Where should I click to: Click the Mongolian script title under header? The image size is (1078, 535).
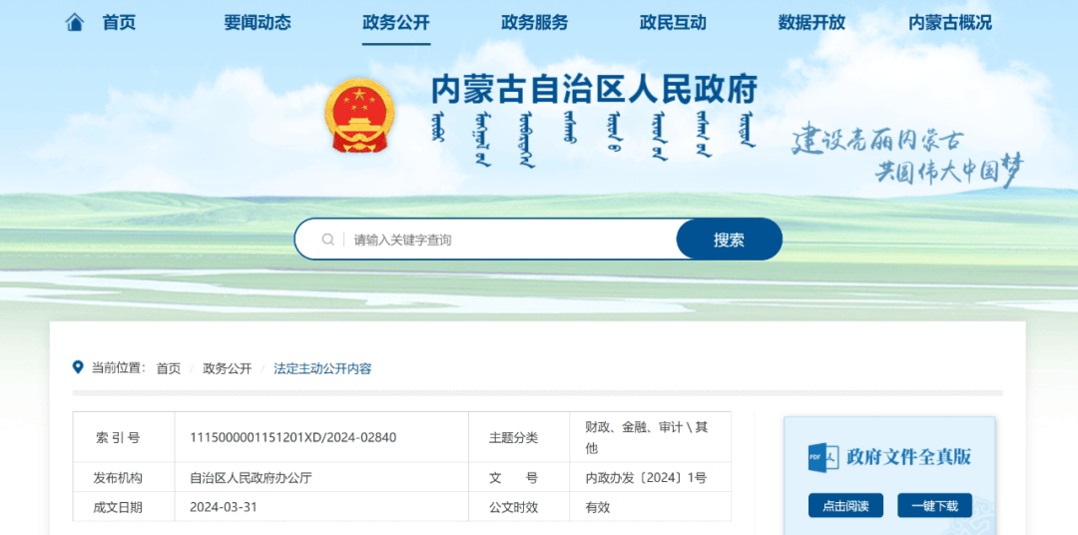tap(594, 138)
